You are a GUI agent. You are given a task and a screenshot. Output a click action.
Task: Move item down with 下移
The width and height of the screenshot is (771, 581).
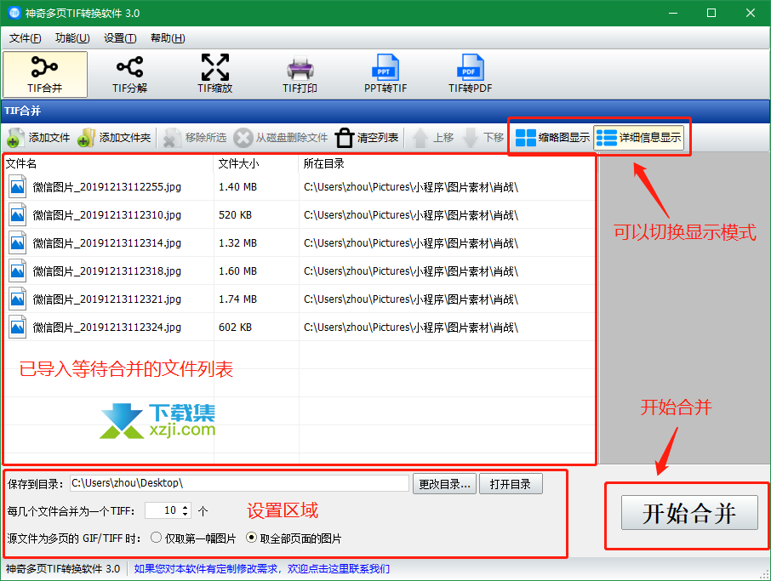484,138
